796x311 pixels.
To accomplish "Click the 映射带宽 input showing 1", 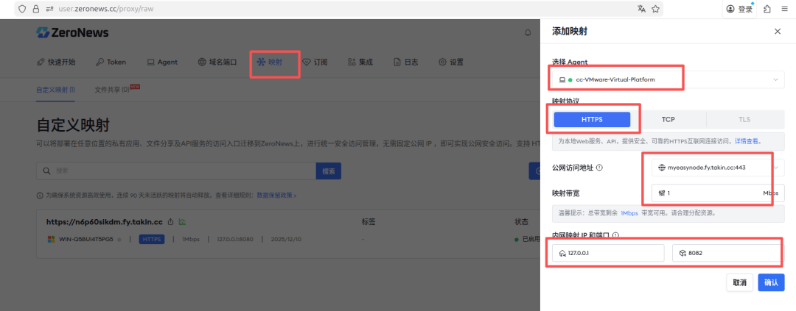I will click(718, 193).
